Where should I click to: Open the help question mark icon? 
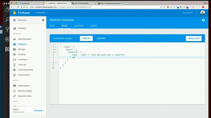point(203,20)
